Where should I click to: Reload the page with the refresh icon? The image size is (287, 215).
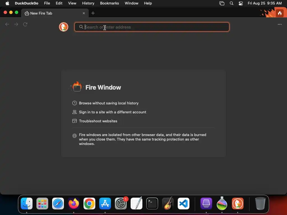(x=25, y=24)
